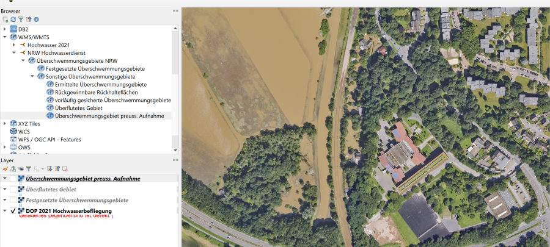
Task: Open the Browser filter icon
Action: coord(21,20)
